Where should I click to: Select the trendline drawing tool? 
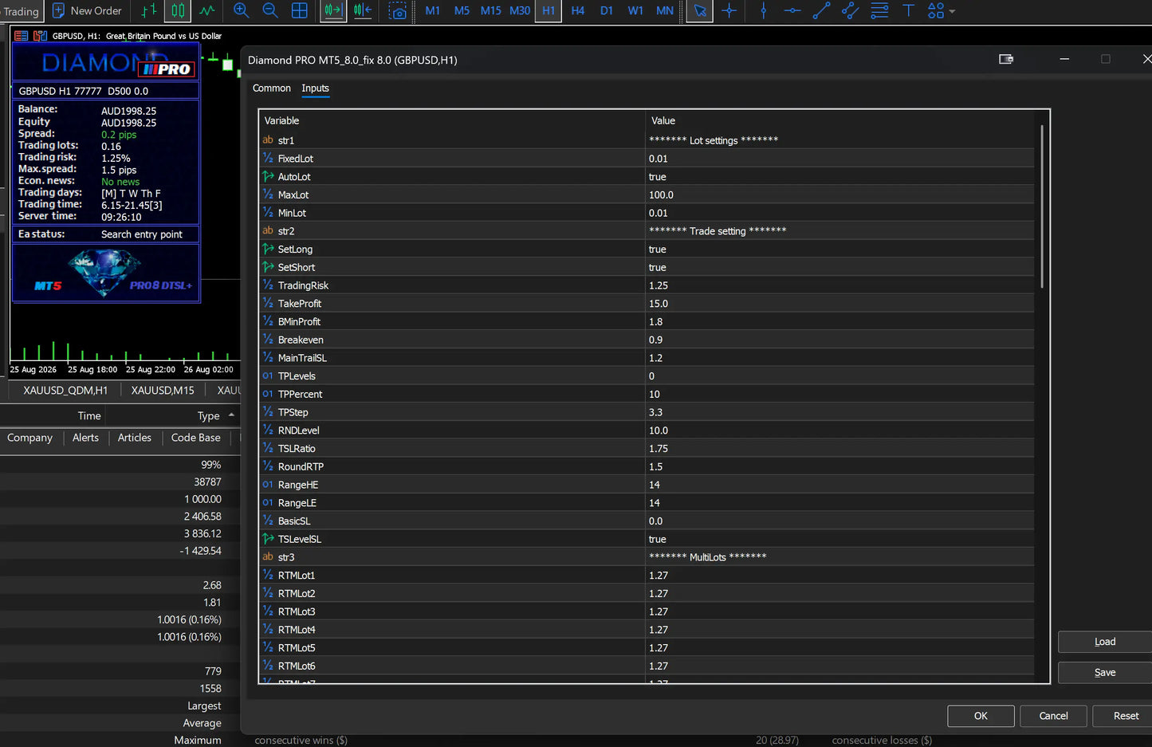[x=821, y=11]
